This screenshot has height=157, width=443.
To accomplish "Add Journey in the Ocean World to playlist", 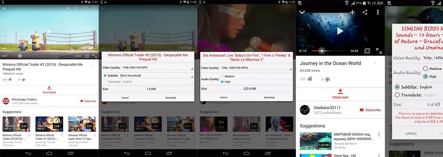I will [352, 12].
